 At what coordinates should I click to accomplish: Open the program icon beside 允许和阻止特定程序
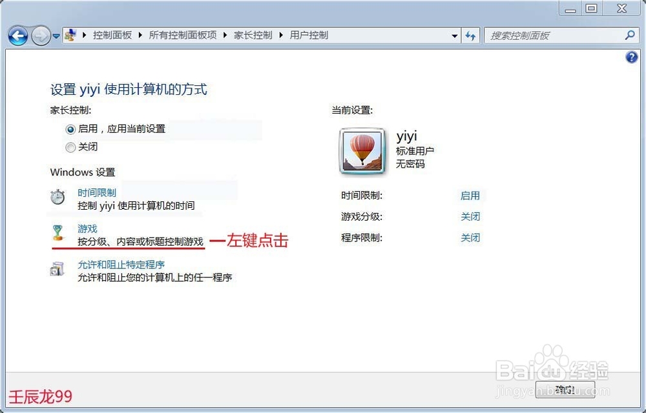[x=57, y=268]
